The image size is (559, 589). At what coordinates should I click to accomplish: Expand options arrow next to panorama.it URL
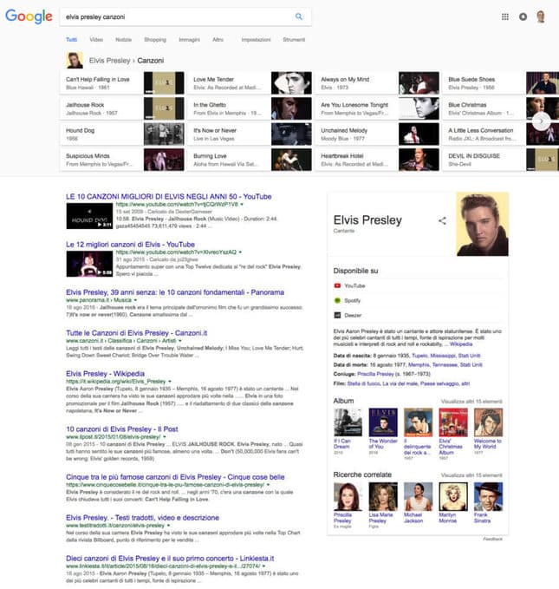point(135,300)
